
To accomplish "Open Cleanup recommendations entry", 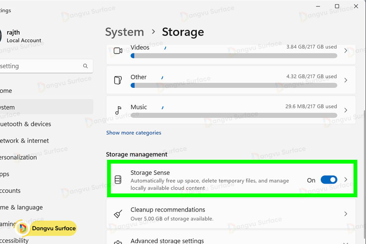I will (x=231, y=214).
